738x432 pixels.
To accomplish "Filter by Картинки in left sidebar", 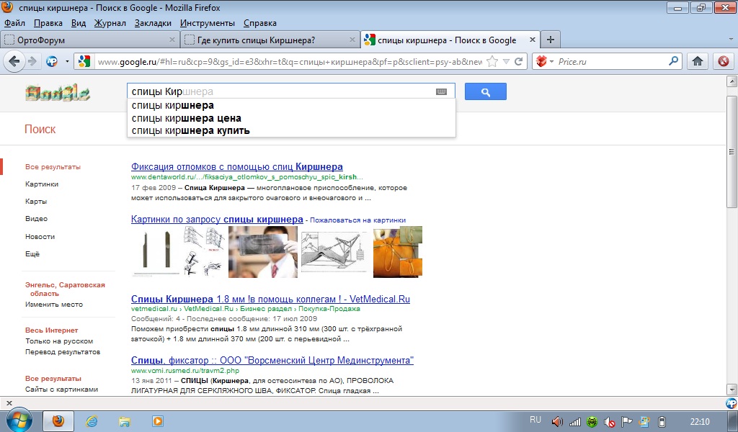I will (42, 184).
